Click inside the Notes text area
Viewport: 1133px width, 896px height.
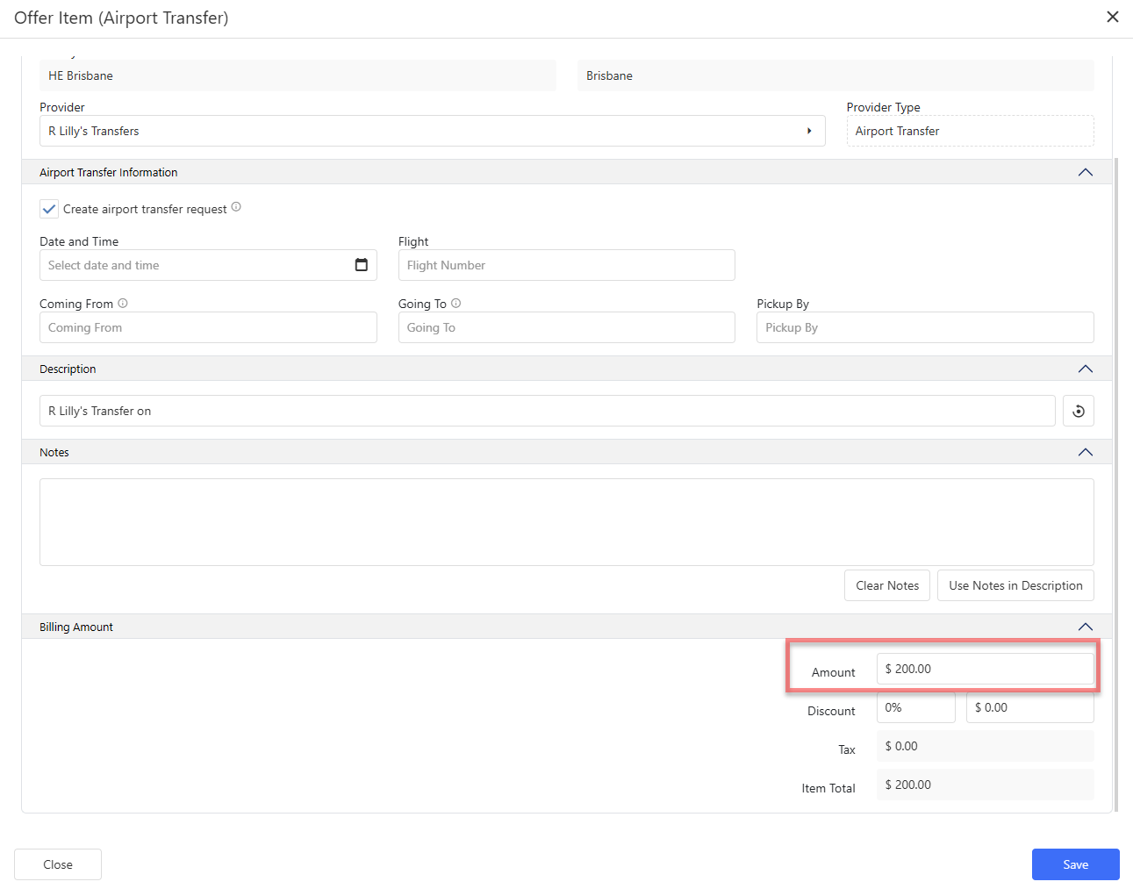point(566,522)
